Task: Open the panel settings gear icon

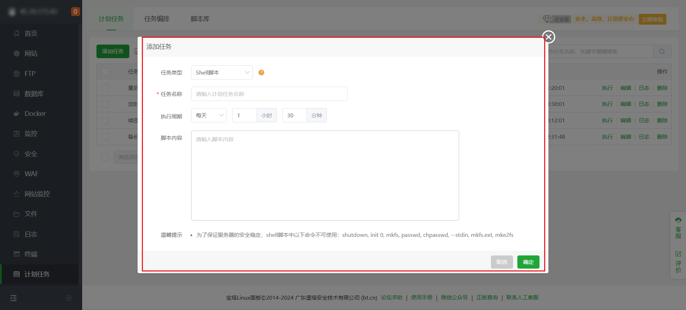Action: [x=69, y=298]
